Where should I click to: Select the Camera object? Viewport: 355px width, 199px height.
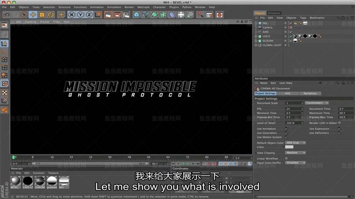[x=267, y=27]
